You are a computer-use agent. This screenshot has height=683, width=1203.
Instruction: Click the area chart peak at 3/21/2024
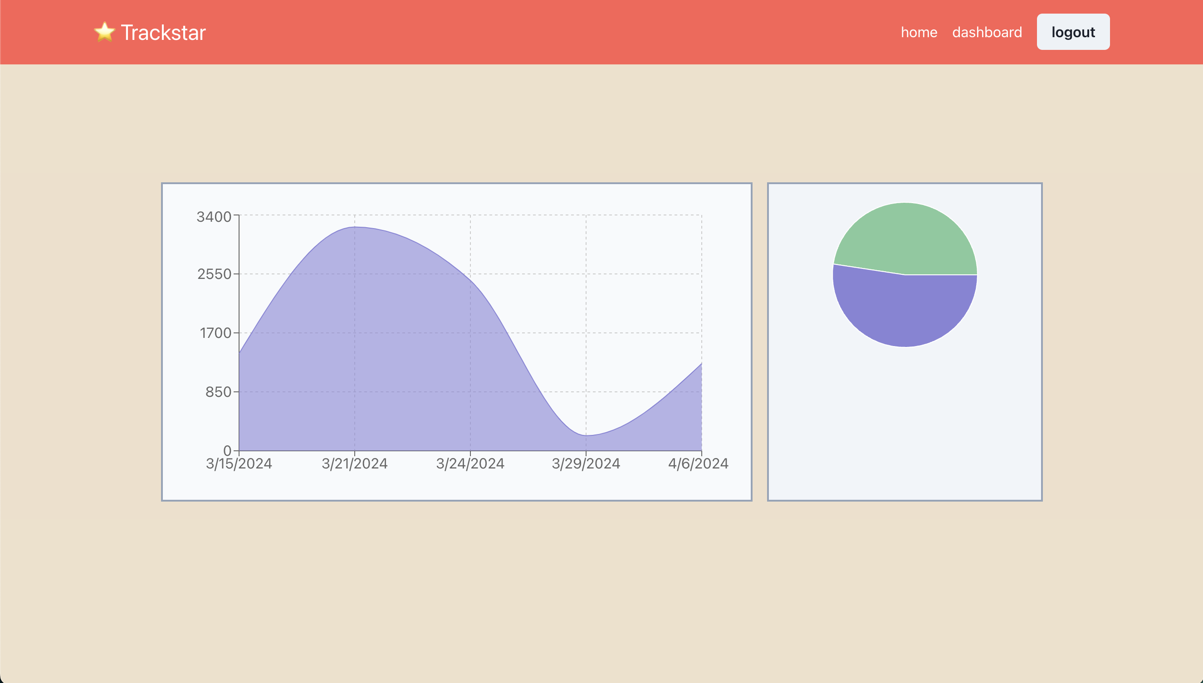(355, 227)
